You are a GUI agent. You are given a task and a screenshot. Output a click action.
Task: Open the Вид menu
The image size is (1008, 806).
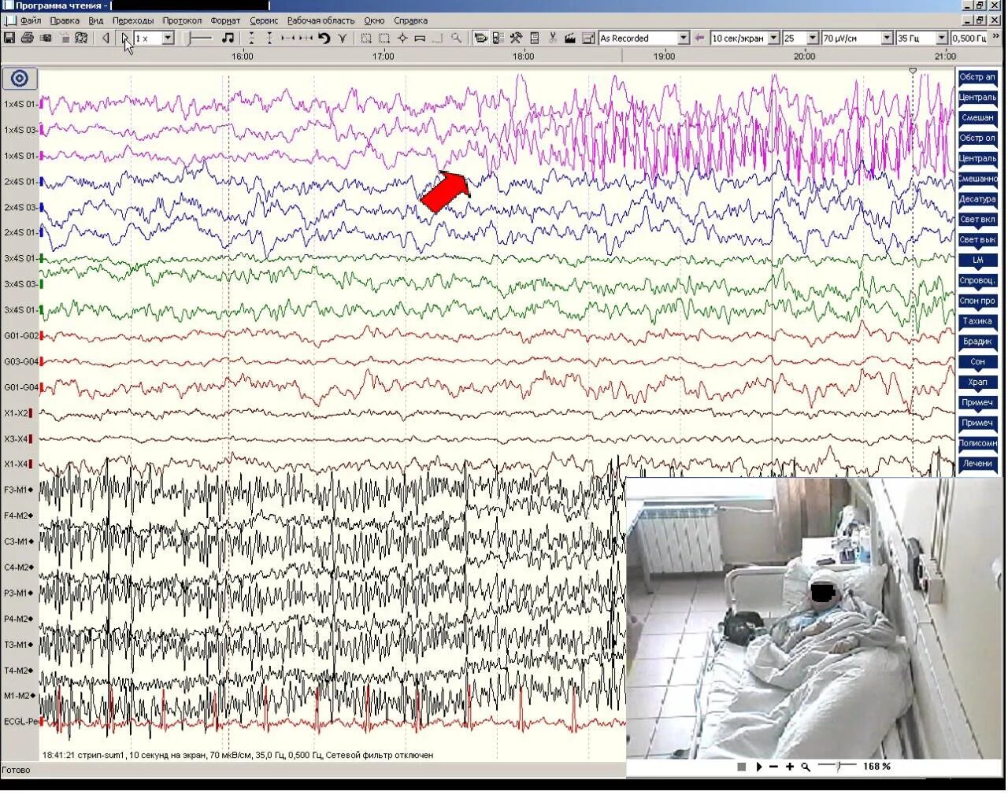click(x=96, y=20)
